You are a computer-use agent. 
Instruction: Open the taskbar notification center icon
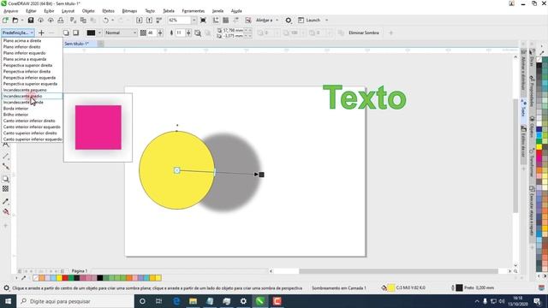tap(537, 301)
